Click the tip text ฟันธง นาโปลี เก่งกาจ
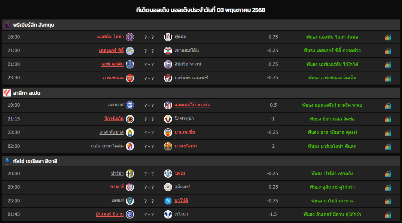The image size is (402, 223). point(332,201)
